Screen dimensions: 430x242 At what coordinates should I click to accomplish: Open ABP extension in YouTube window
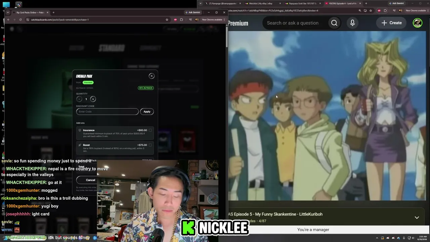click(379, 10)
